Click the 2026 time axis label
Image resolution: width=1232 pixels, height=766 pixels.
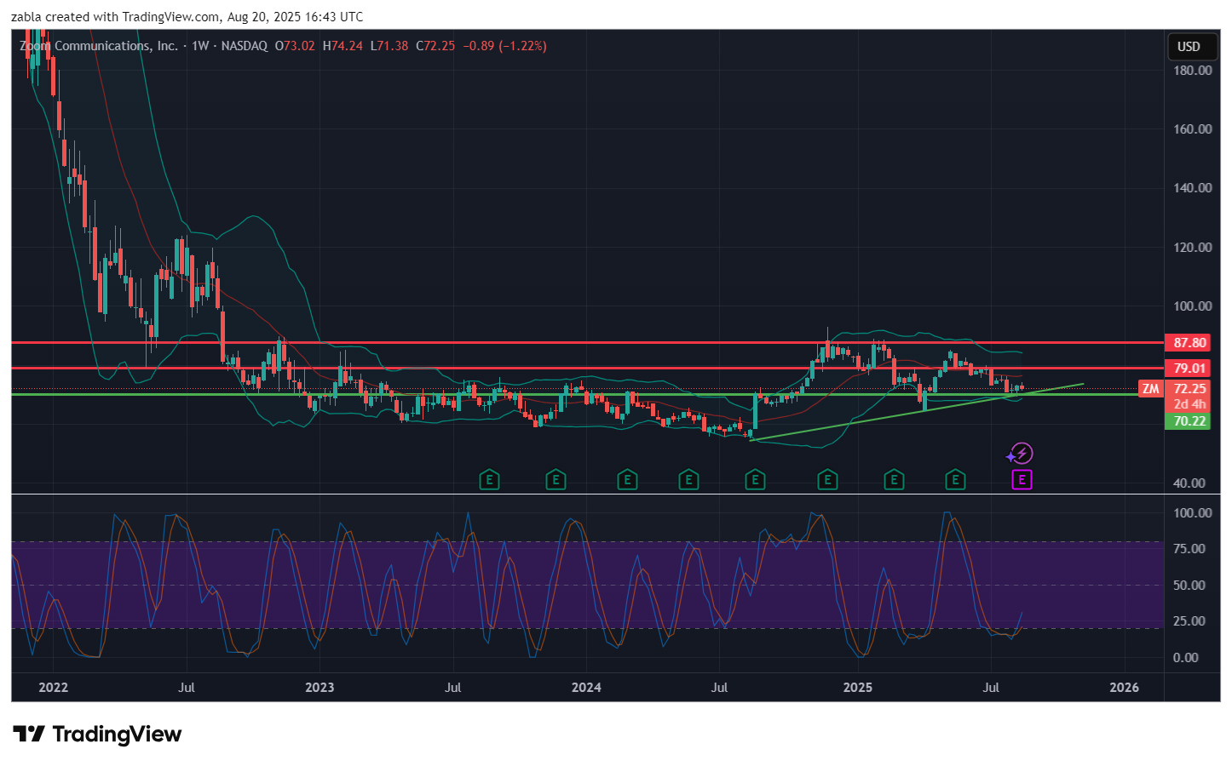point(1125,688)
